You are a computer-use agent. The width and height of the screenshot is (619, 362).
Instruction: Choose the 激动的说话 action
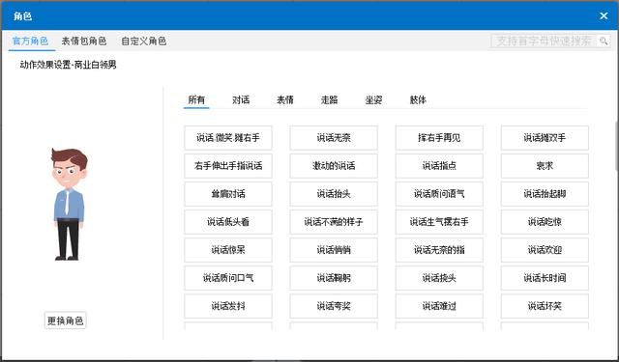click(334, 166)
